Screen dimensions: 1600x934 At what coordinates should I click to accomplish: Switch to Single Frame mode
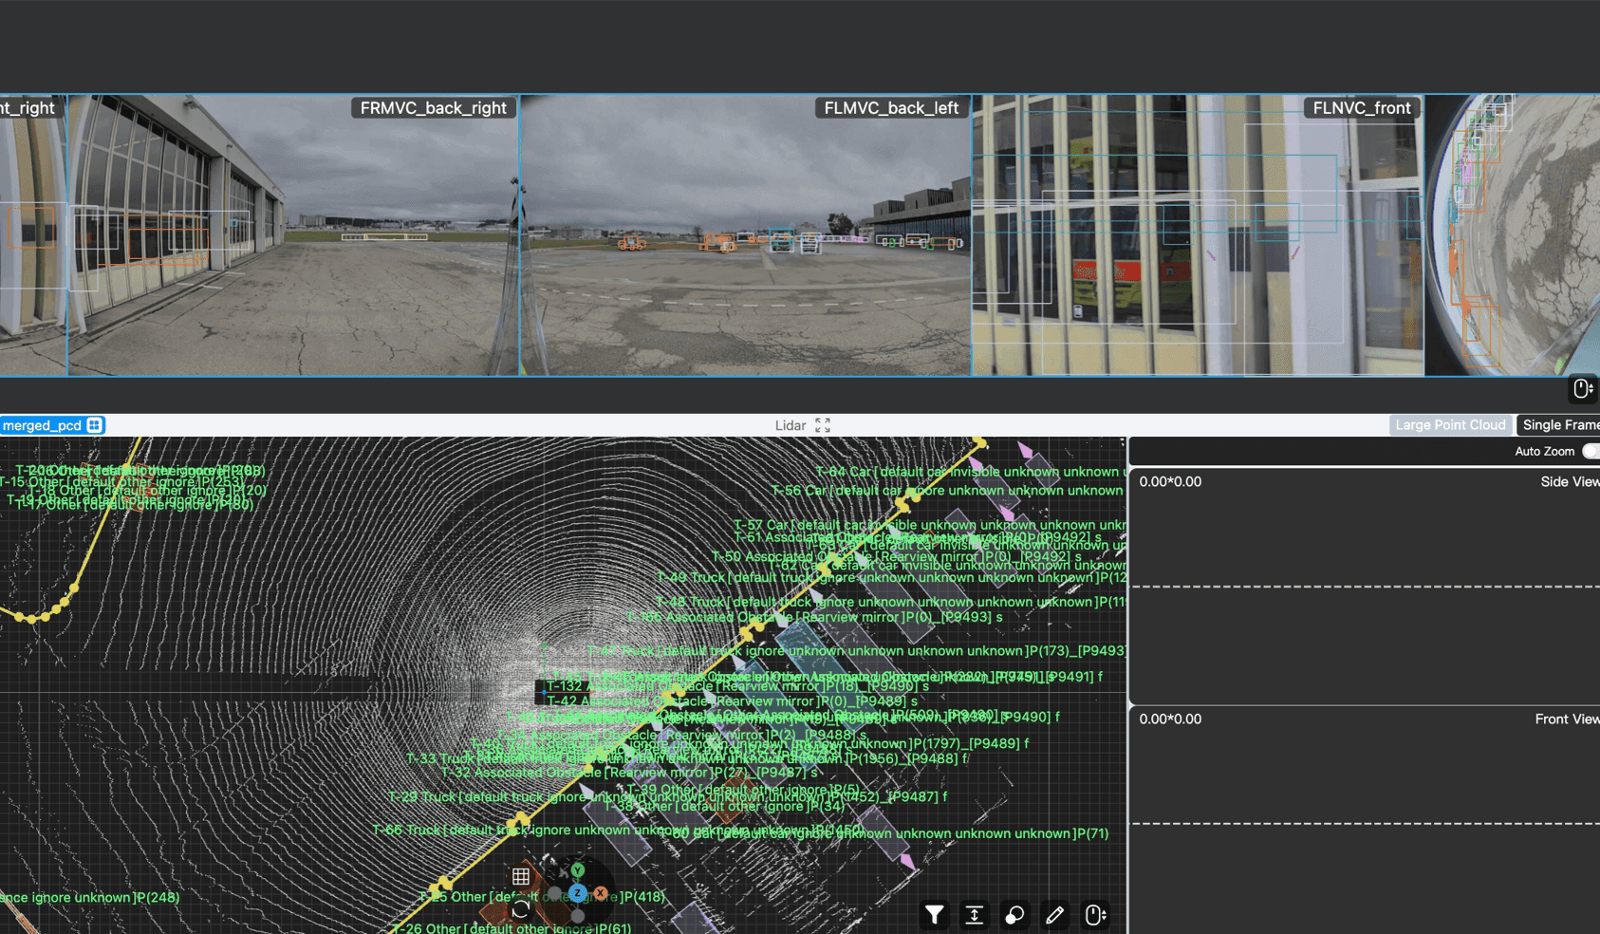[x=1559, y=425]
